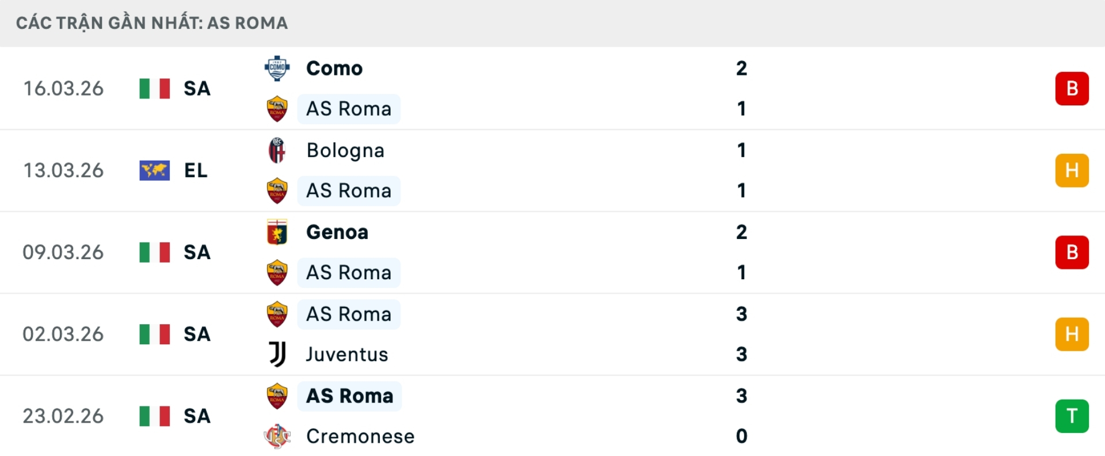Click the Bologna club crest icon

[277, 150]
